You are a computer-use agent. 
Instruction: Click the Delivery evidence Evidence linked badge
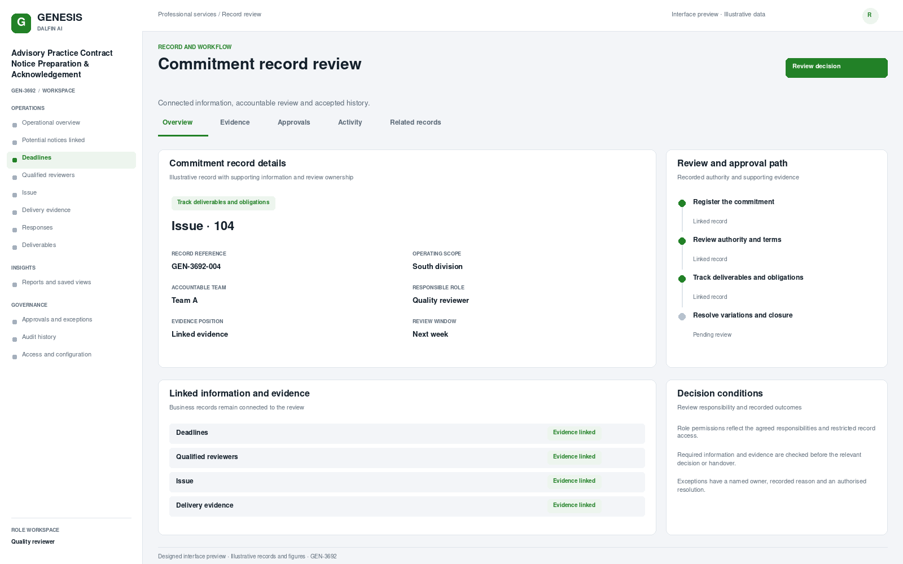tap(574, 505)
